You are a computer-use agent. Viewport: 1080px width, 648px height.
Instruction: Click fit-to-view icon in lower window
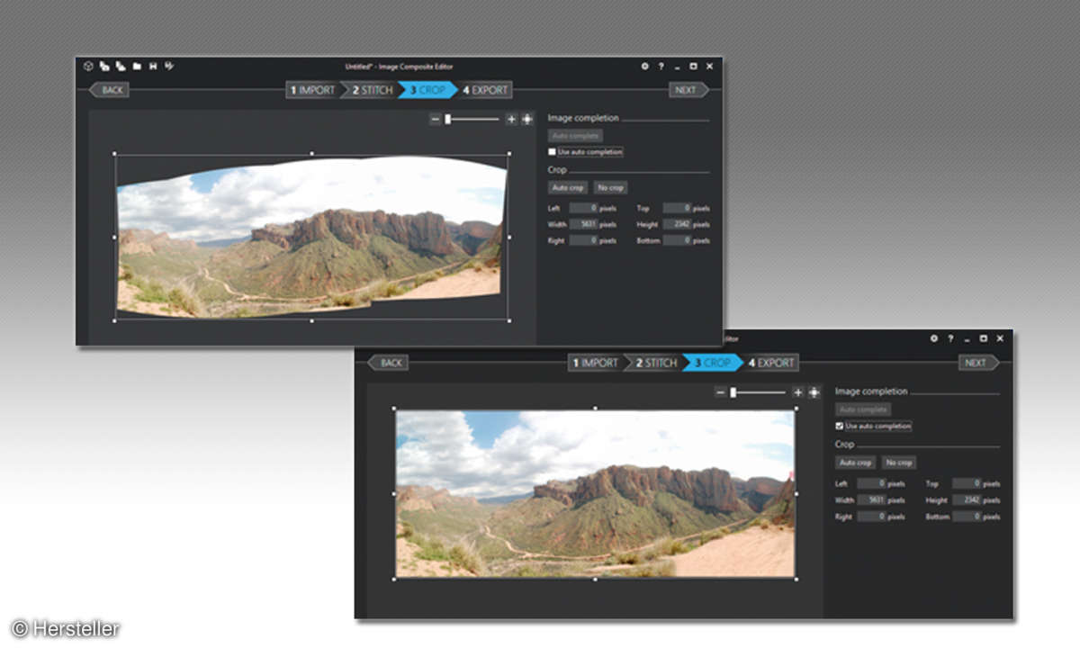click(x=814, y=392)
